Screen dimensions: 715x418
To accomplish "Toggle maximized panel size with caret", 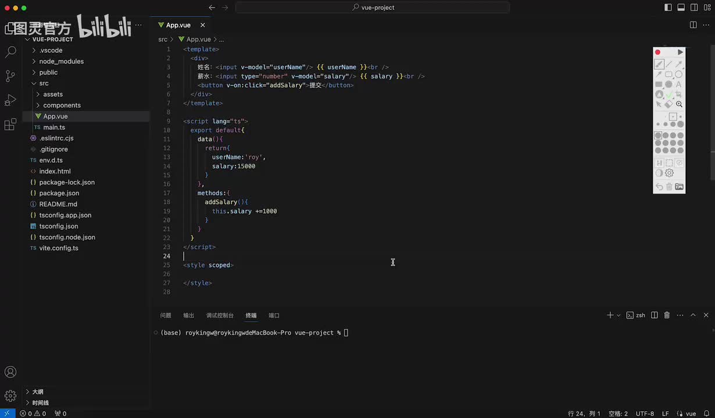I will [693, 315].
